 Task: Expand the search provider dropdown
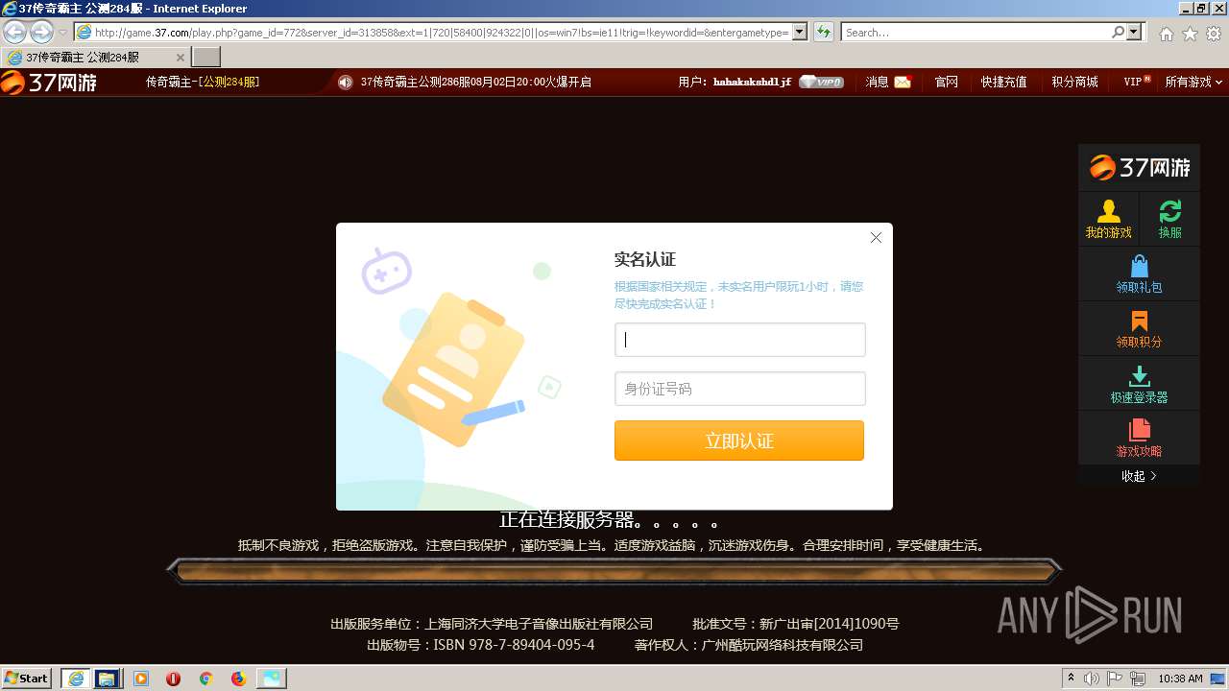pyautogui.click(x=1135, y=33)
